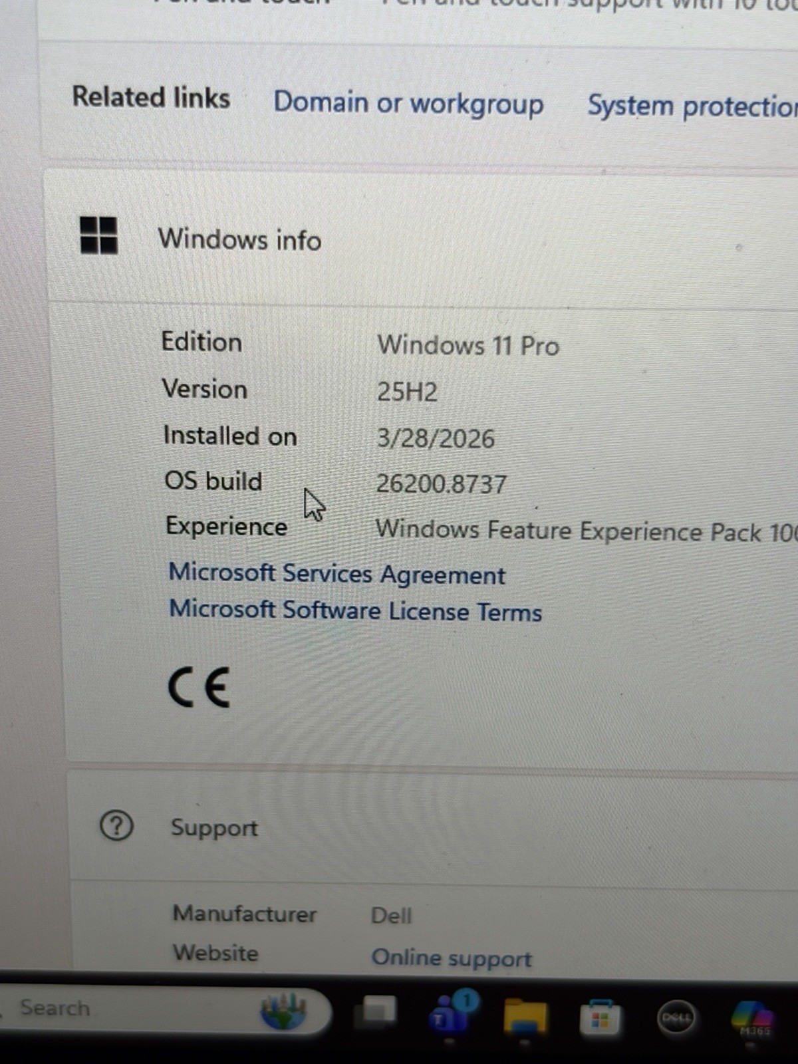This screenshot has width=798, height=1064.
Task: Select the OS build number 26200.8737
Action: (x=441, y=483)
